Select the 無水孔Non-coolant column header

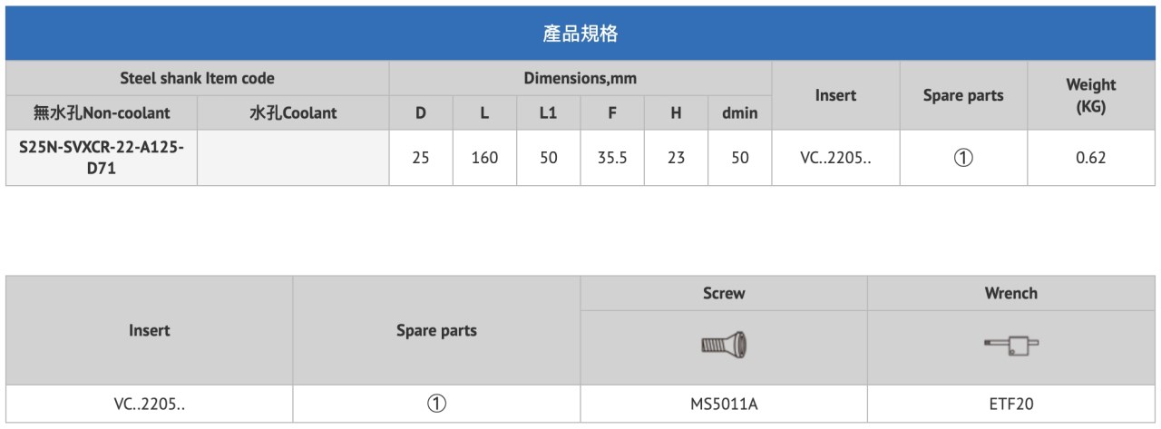pos(102,112)
